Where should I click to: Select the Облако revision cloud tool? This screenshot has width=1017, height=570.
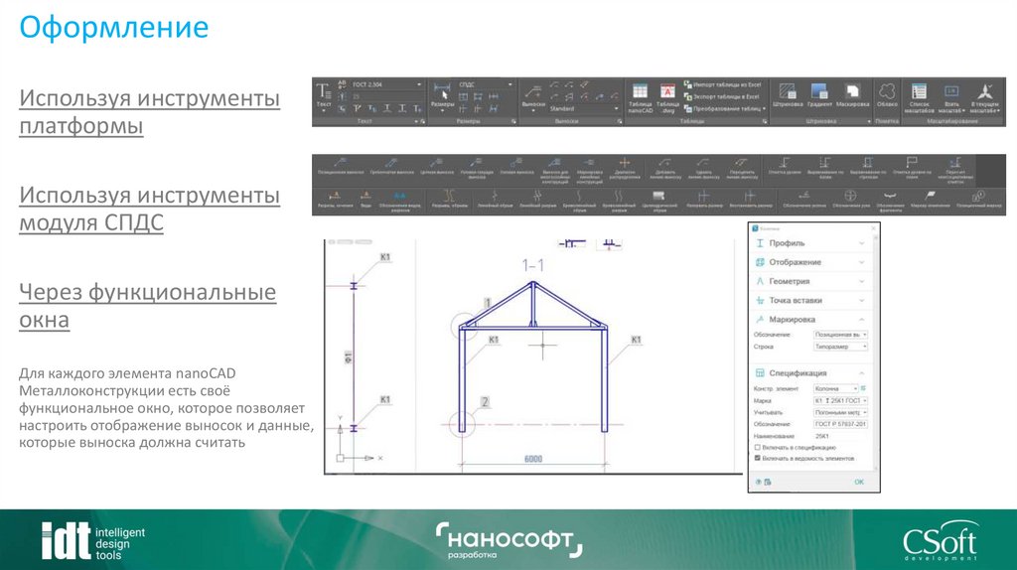pyautogui.click(x=887, y=94)
